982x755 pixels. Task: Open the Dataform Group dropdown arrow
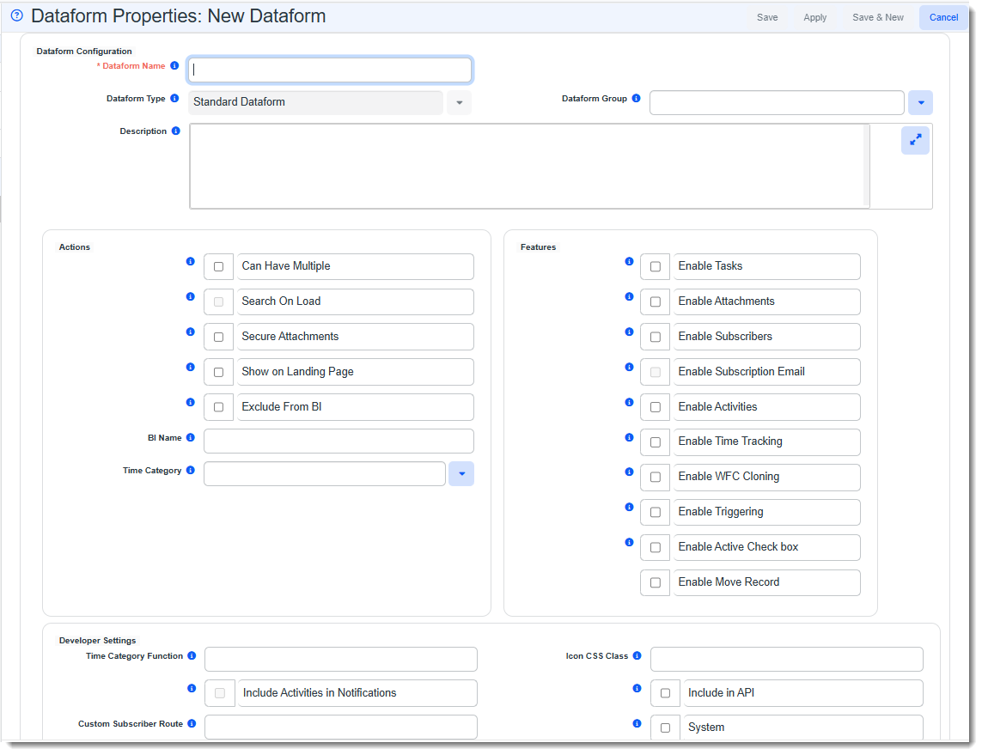[920, 103]
